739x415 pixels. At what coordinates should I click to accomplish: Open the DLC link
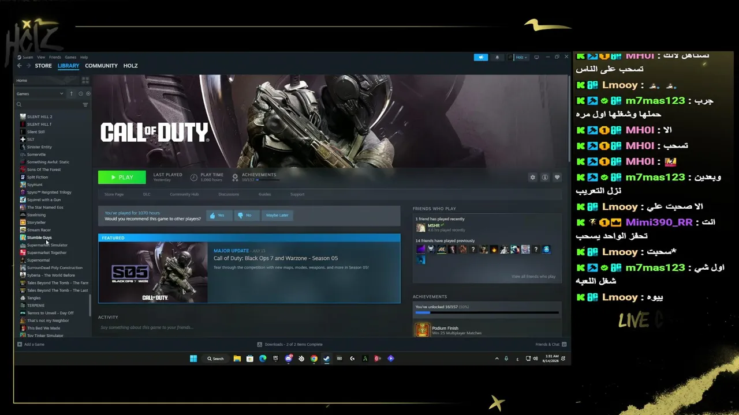tap(147, 194)
